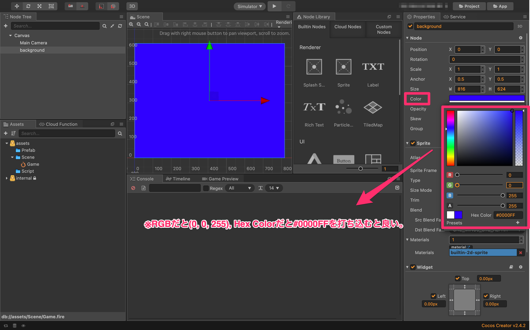Collapse the Node section in Properties
Viewport: 530px width, 330px height.
pyautogui.click(x=407, y=38)
